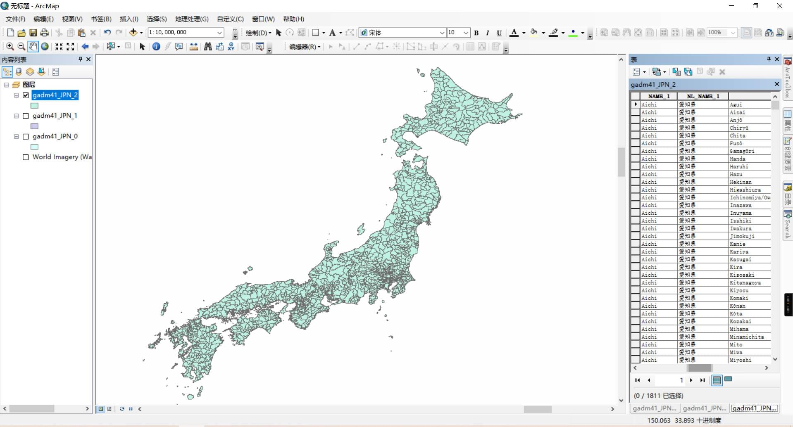Activate the Pan hand tool

tap(33, 47)
